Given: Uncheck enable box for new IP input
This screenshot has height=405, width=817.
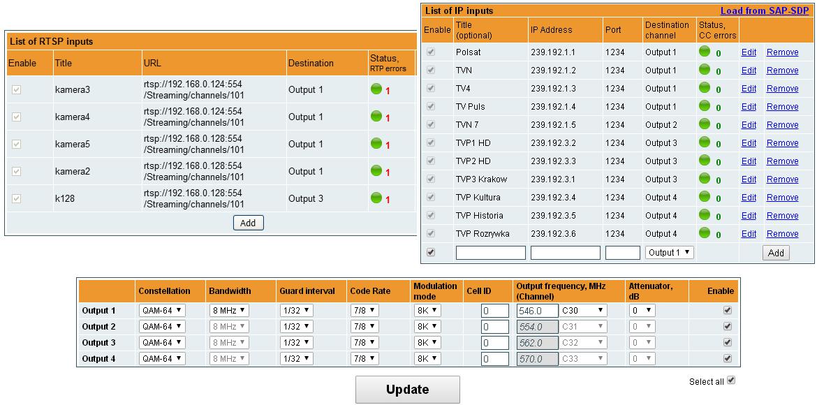Looking at the screenshot, I should point(431,253).
